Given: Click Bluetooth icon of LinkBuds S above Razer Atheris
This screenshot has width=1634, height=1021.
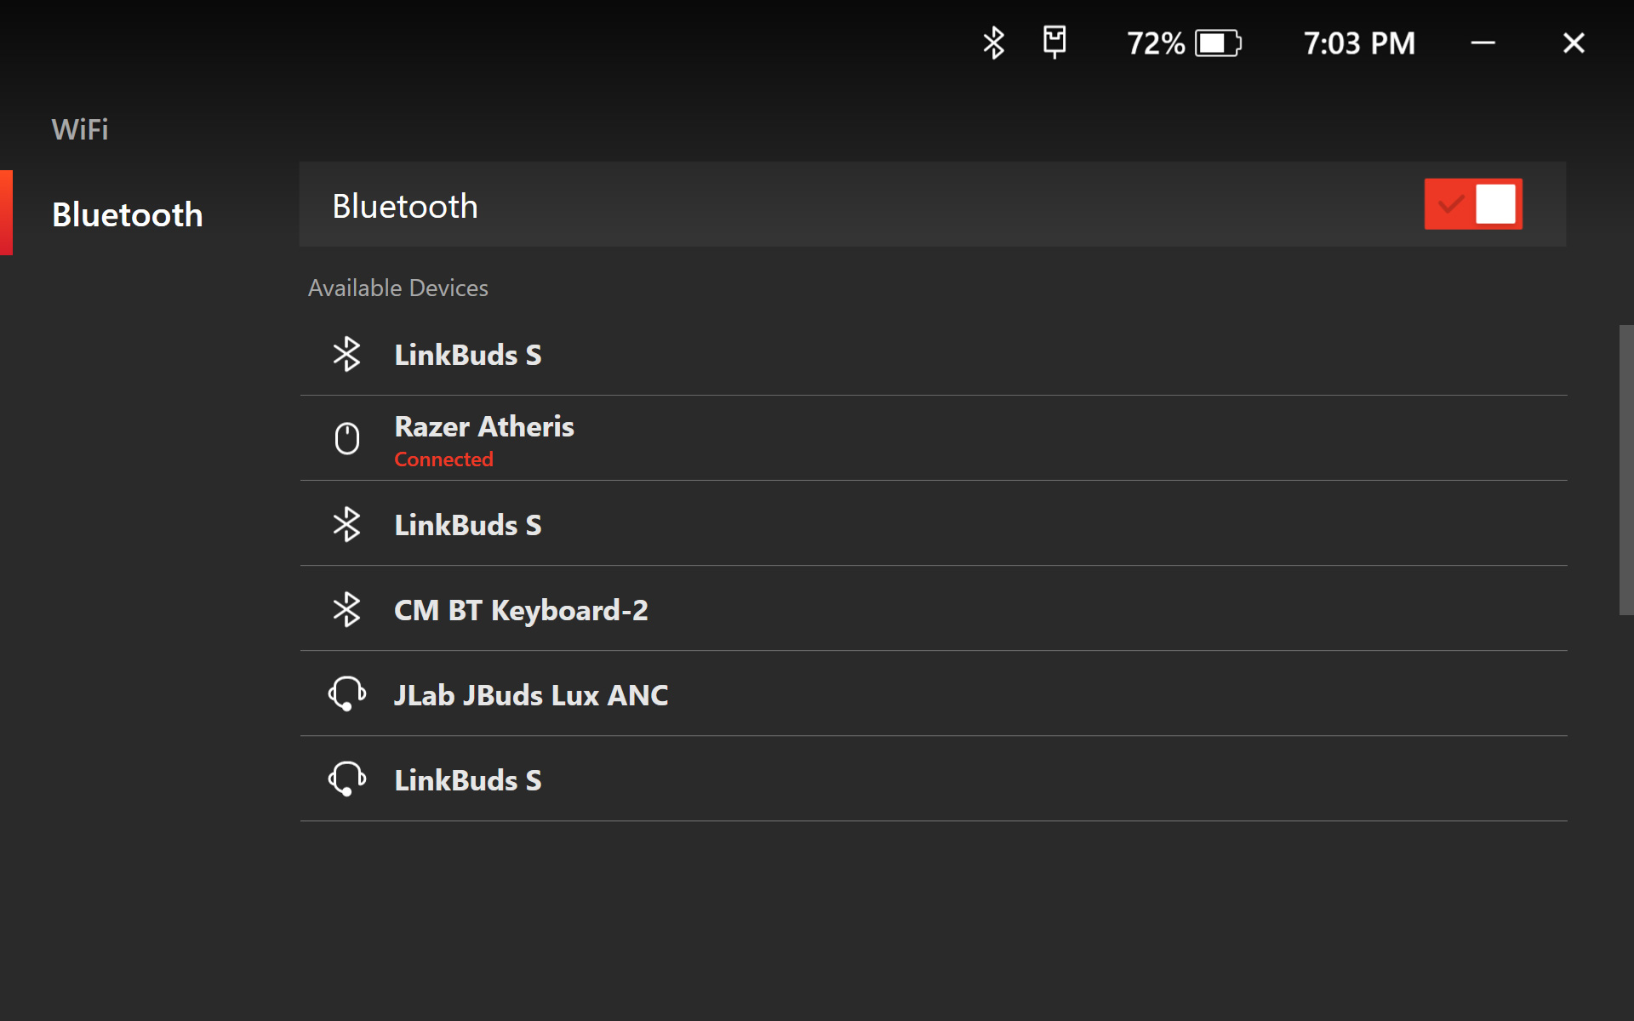Looking at the screenshot, I should click(x=347, y=354).
